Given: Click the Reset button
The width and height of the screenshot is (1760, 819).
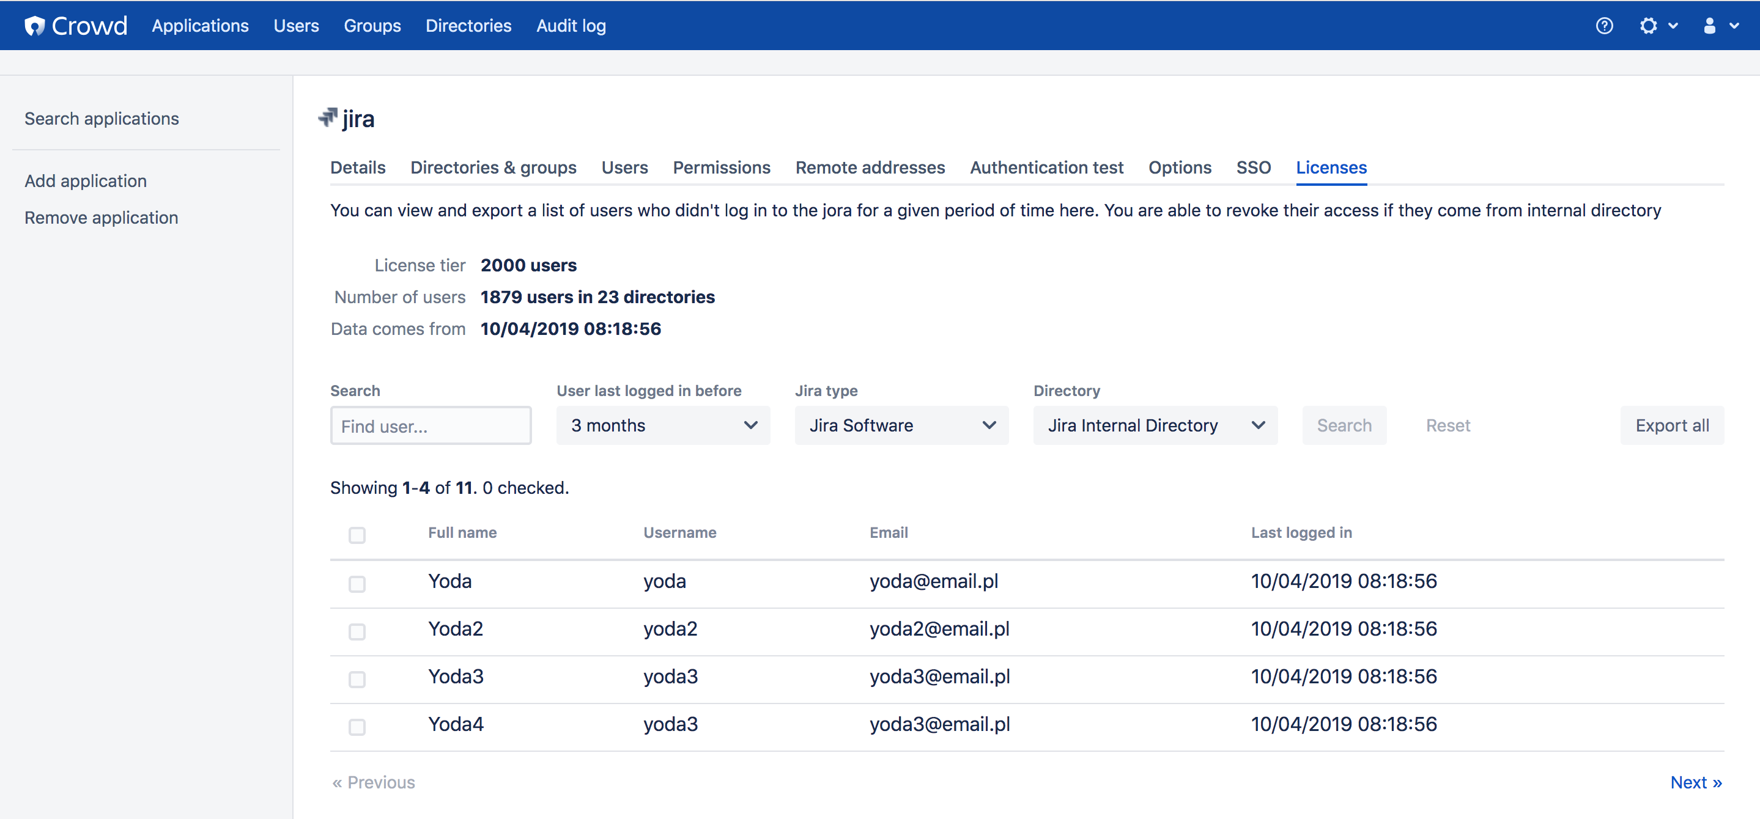Looking at the screenshot, I should (1447, 425).
